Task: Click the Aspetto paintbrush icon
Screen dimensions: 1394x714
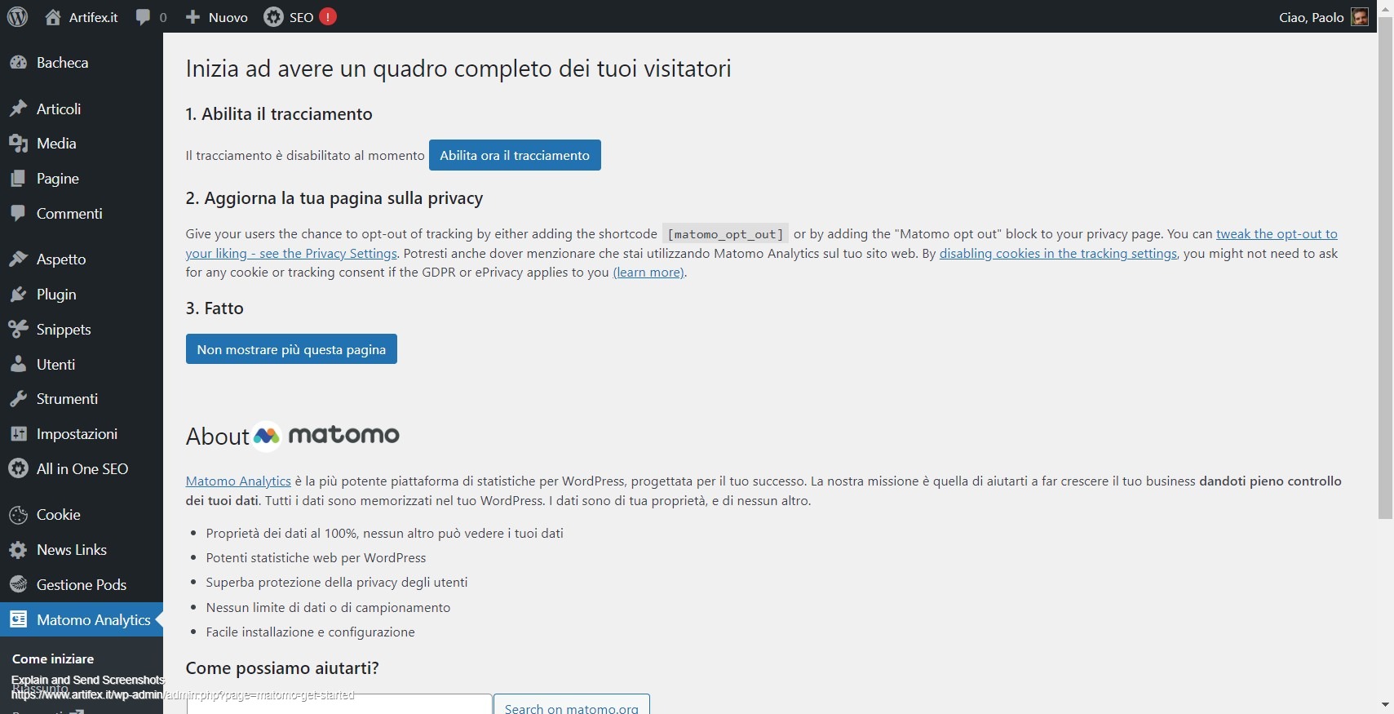Action: pyautogui.click(x=18, y=259)
